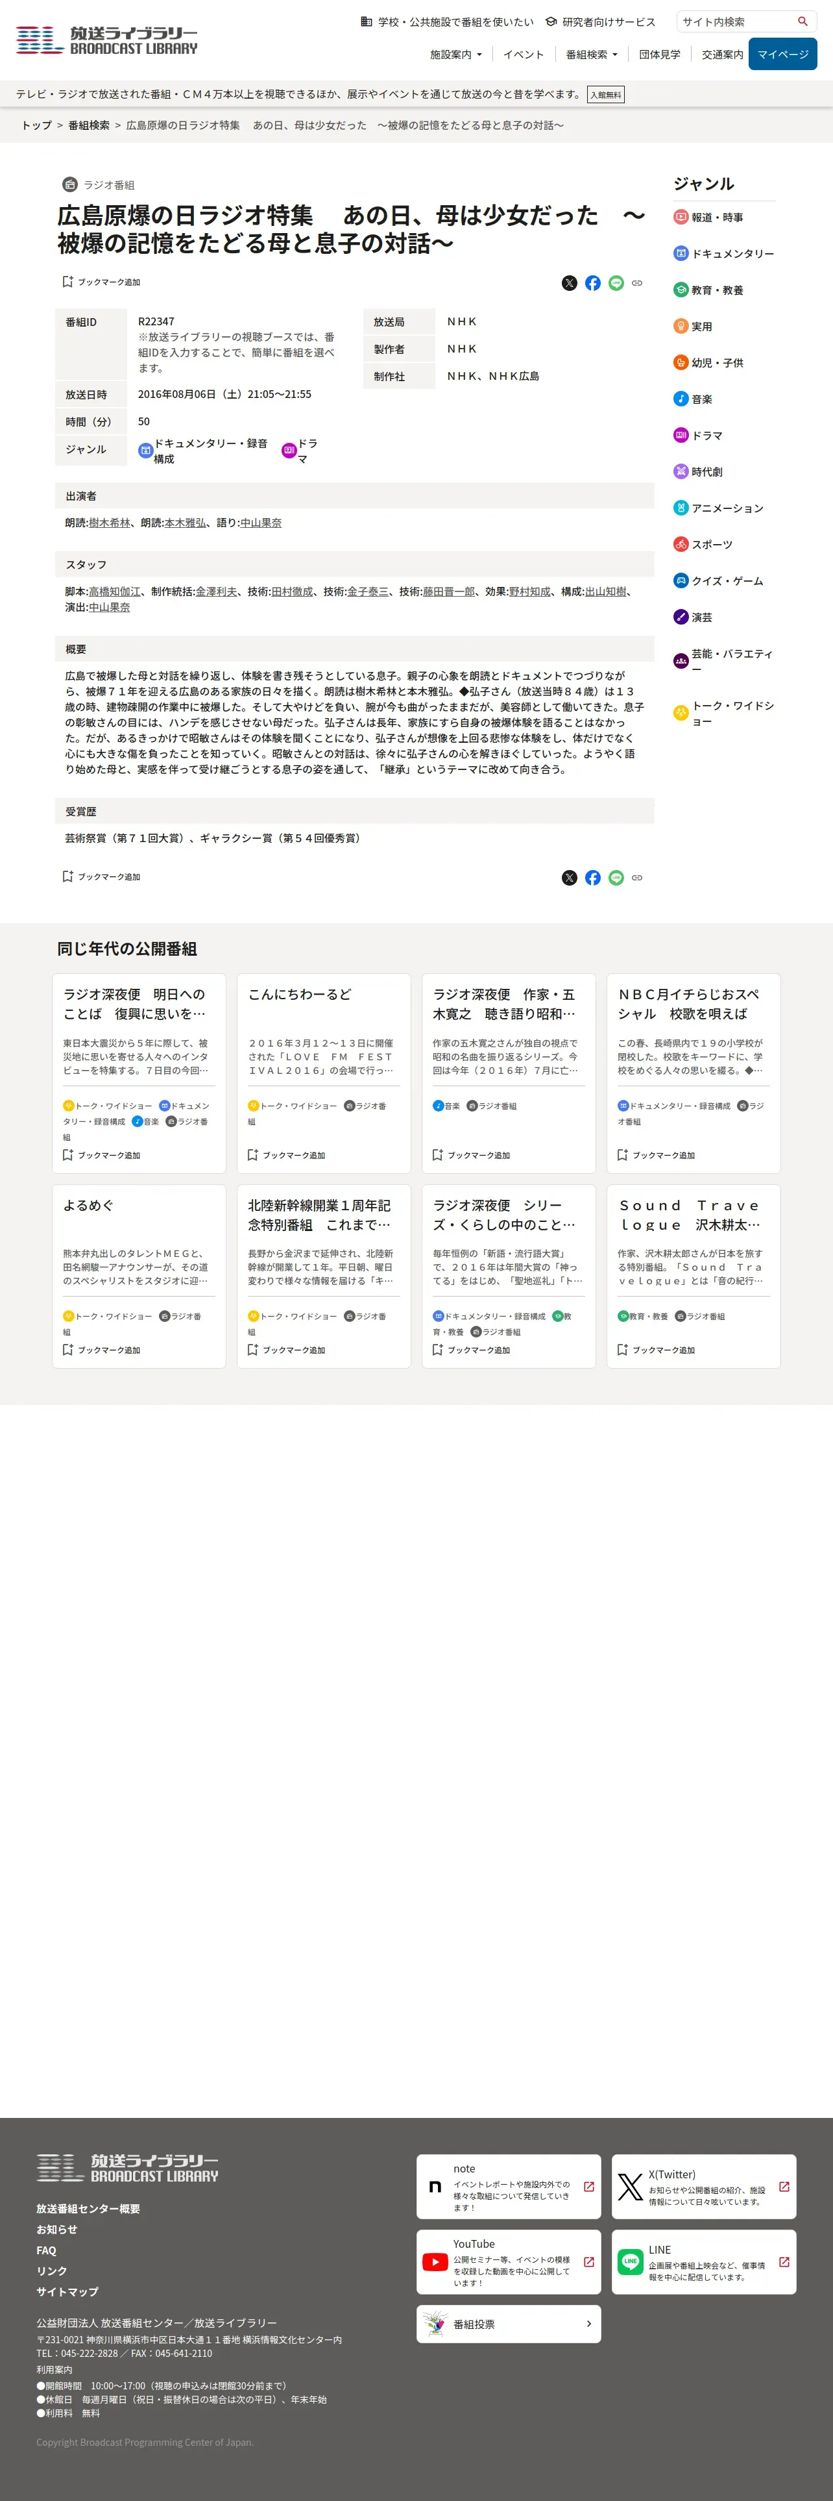Open サイトマップ in the footer

click(67, 2291)
